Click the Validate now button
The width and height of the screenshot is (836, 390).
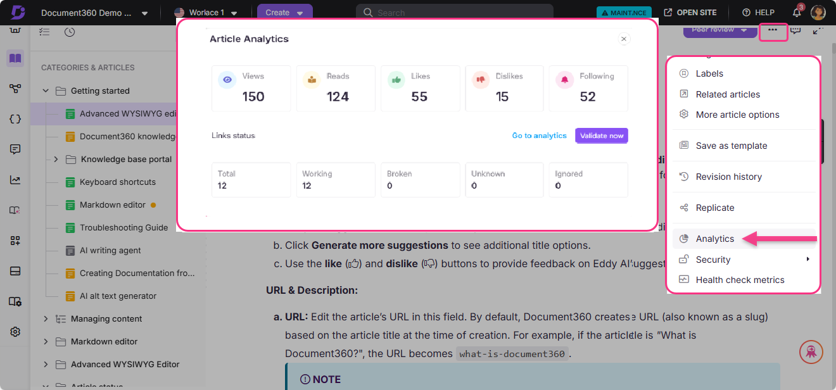601,135
